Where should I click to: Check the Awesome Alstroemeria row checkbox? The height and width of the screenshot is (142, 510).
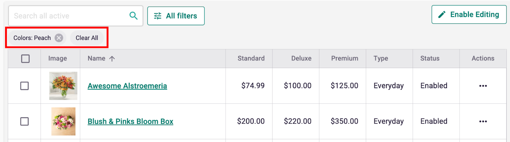coord(25,86)
